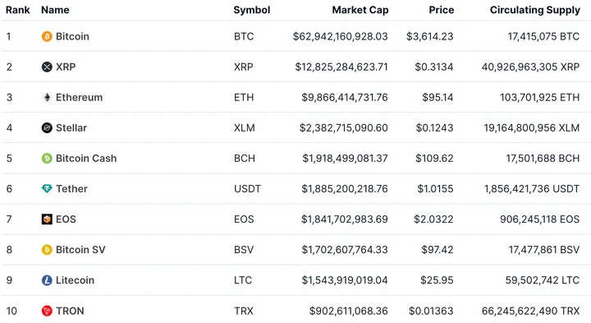Sort table by Market Cap header
Viewport: 591px width, 323px height.
point(360,10)
